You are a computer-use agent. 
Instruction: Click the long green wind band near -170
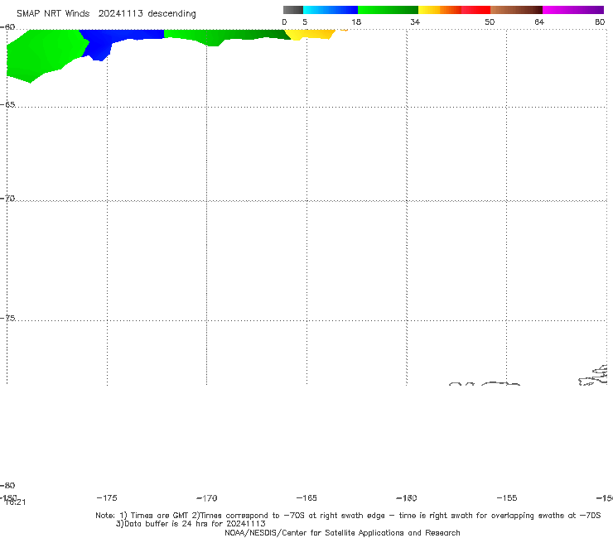pyautogui.click(x=223, y=36)
